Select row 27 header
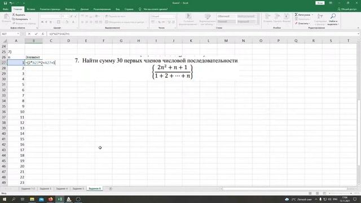361x203 pixels. coord(4,63)
